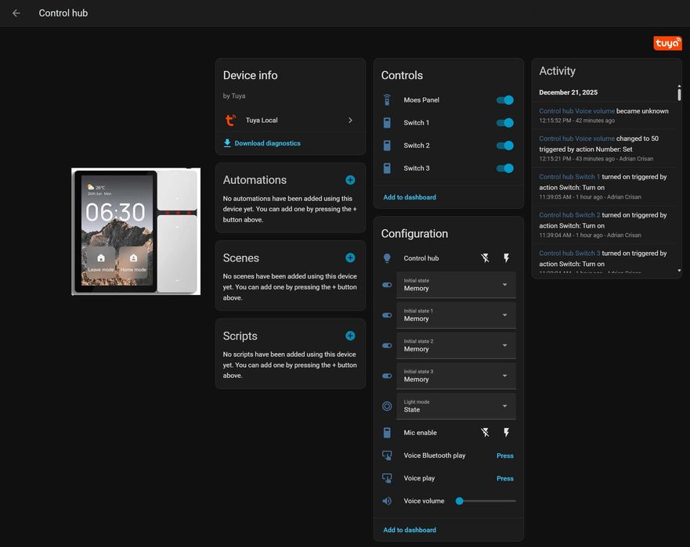Click the Control hub device image
This screenshot has width=690, height=547.
(x=135, y=232)
